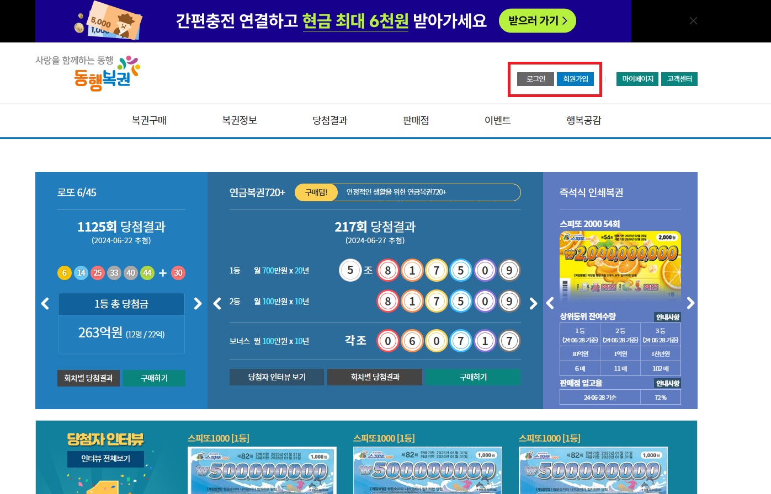Click the 구매팁! badge
771x494 pixels.
point(316,192)
